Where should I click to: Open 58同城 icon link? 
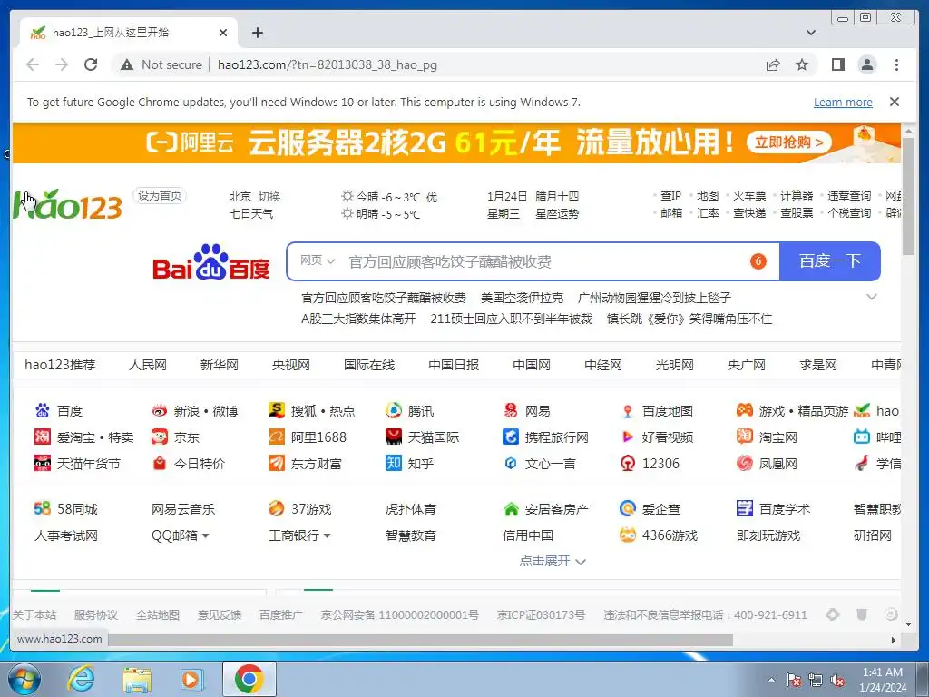pyautogui.click(x=43, y=508)
